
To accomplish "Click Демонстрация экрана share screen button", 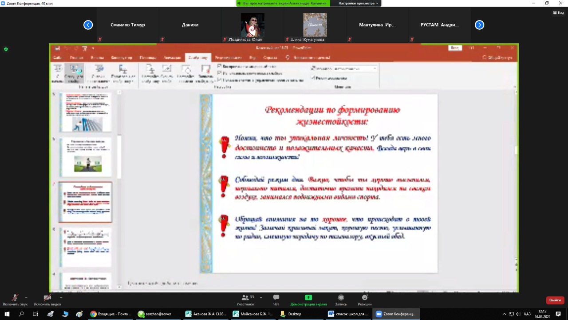I will (308, 300).
